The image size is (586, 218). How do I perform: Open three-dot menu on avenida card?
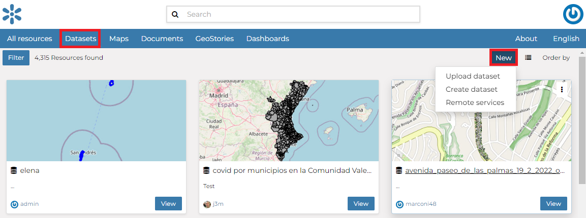click(x=562, y=89)
